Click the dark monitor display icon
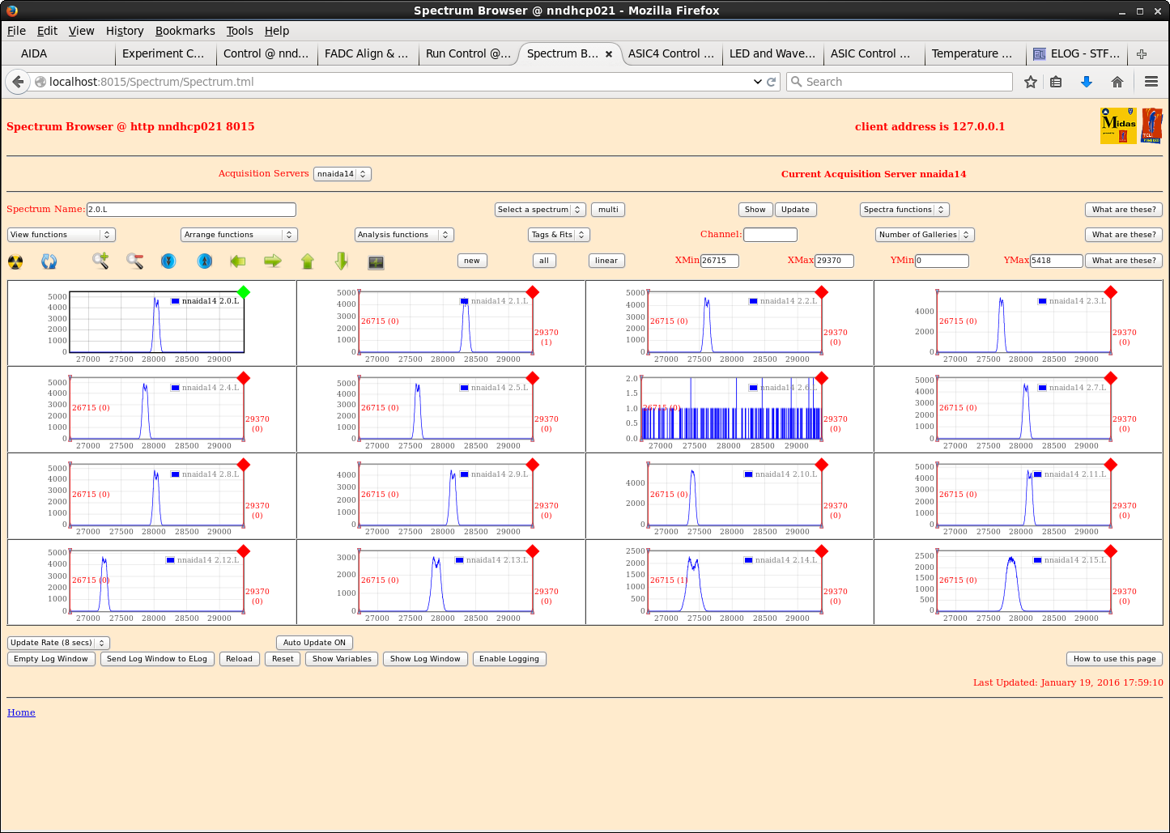 [x=376, y=261]
